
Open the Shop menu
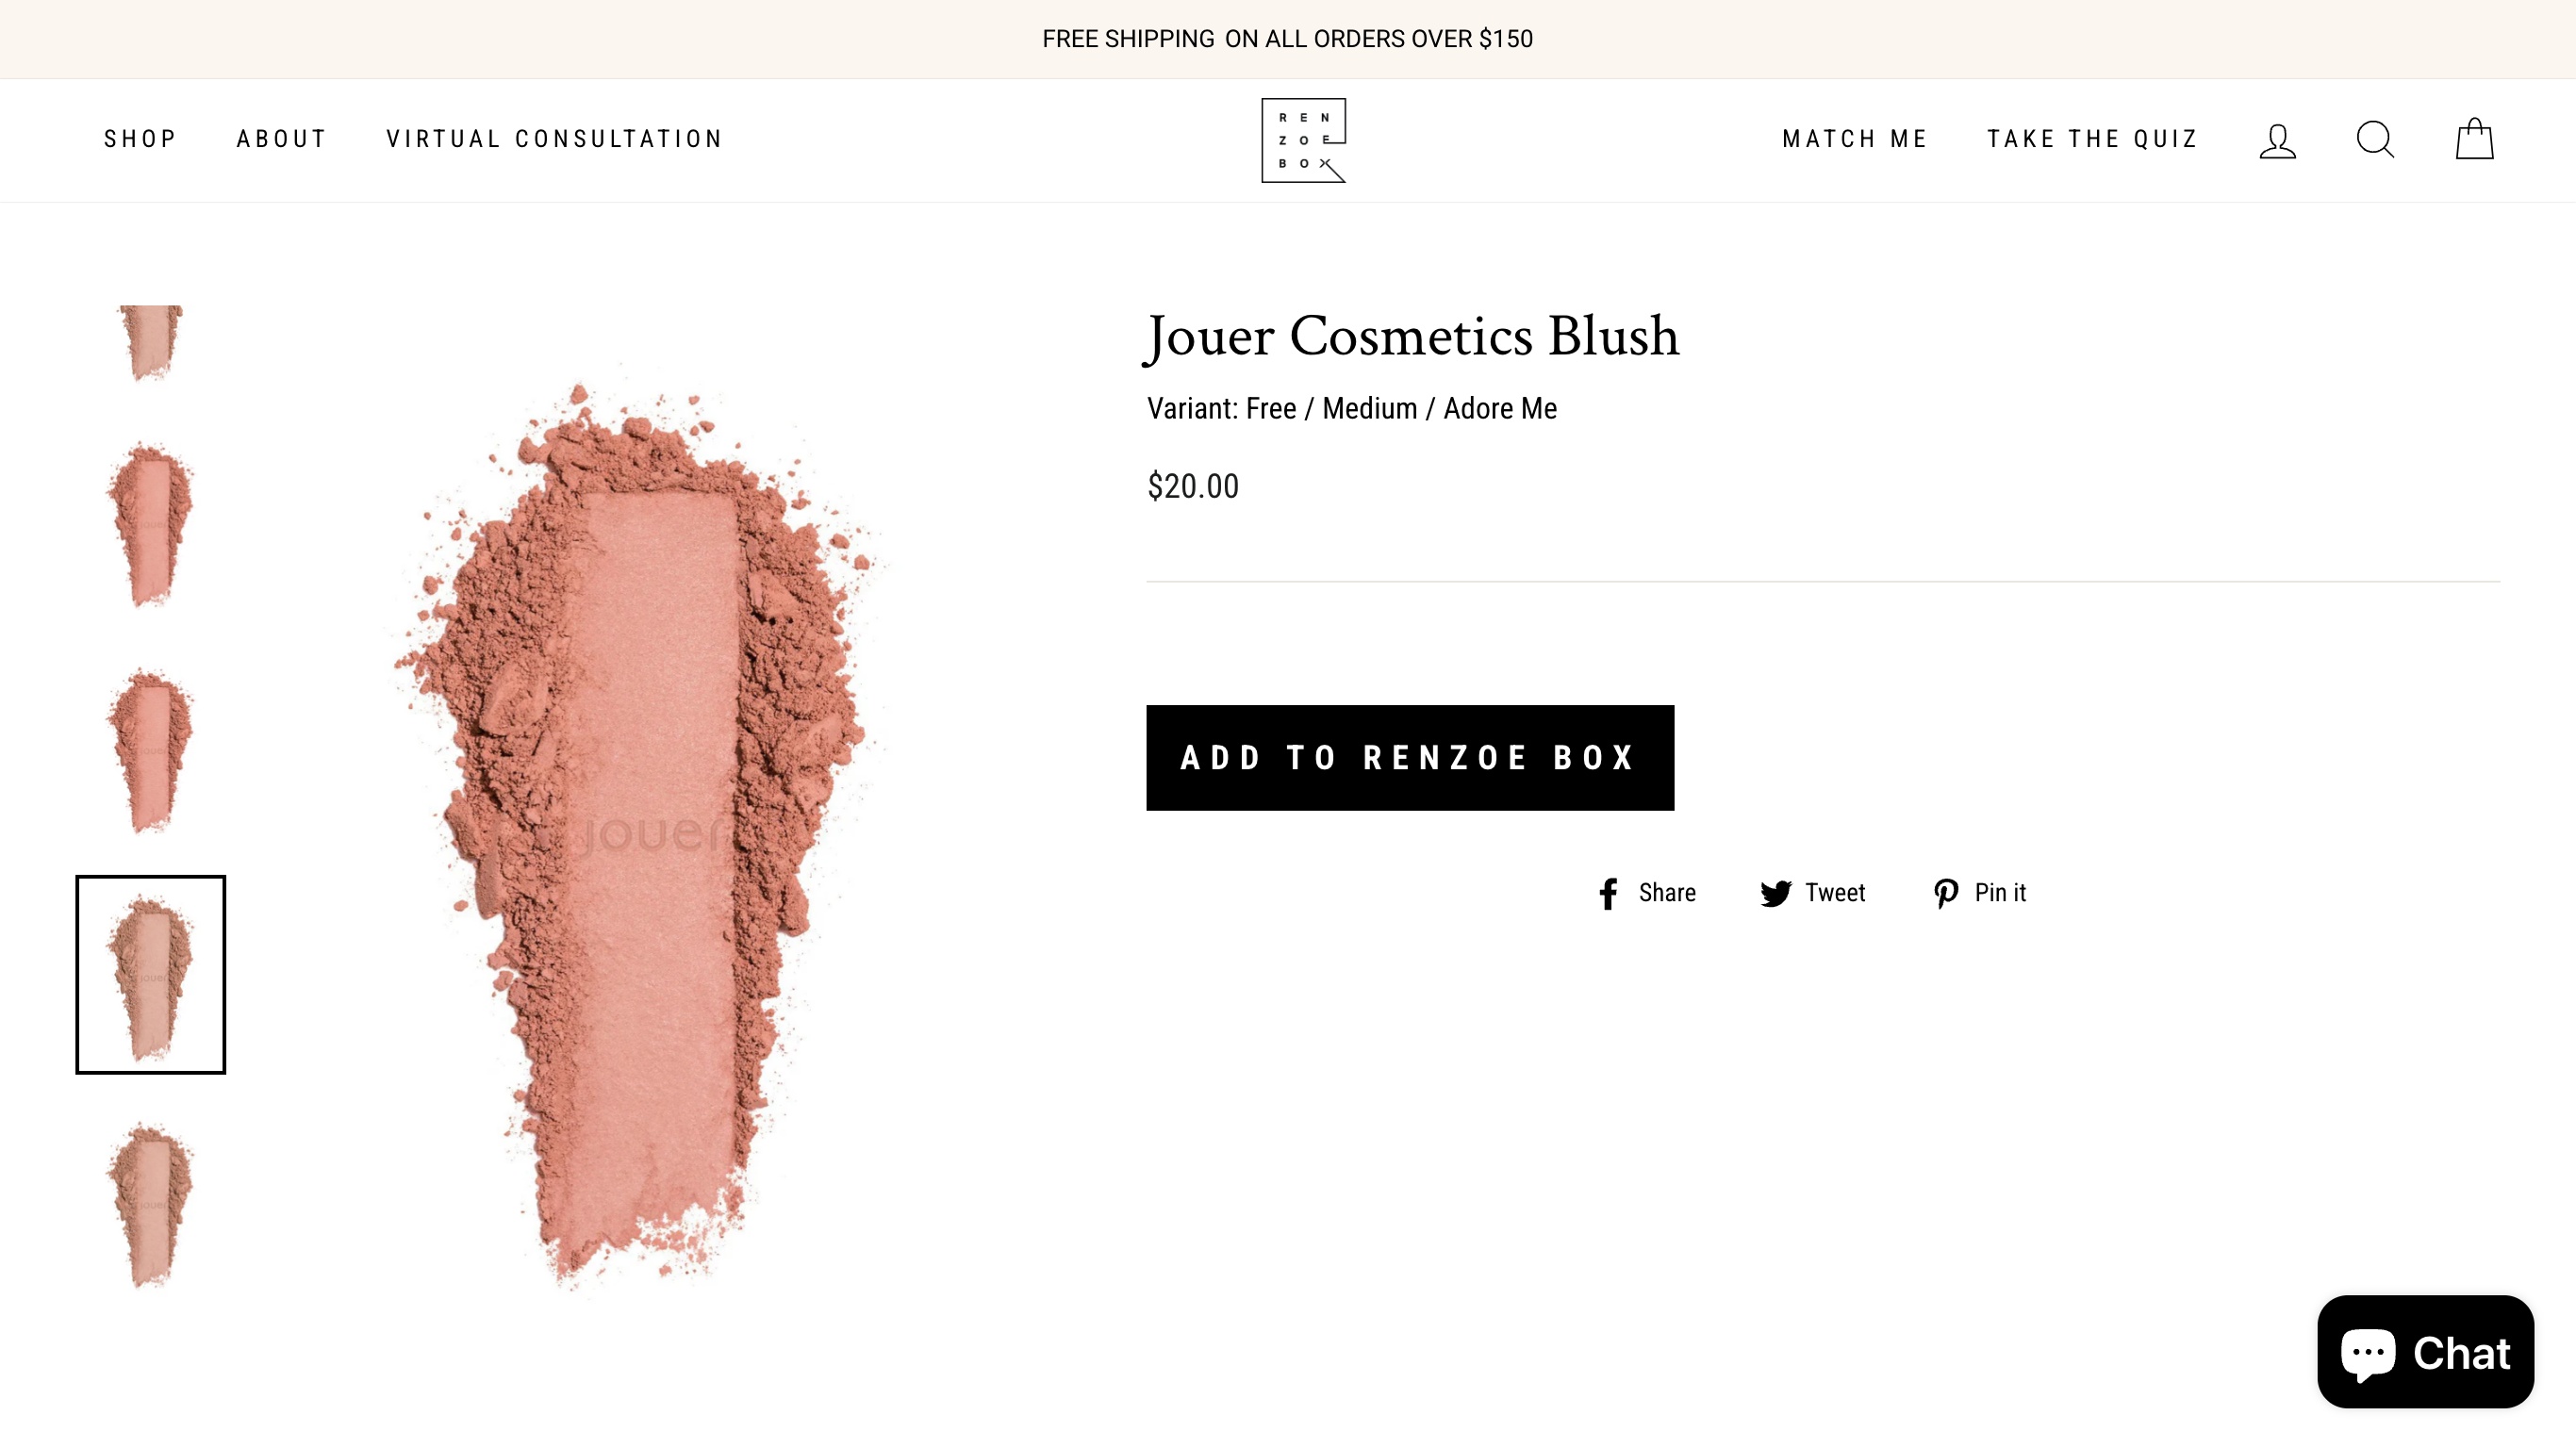140,139
